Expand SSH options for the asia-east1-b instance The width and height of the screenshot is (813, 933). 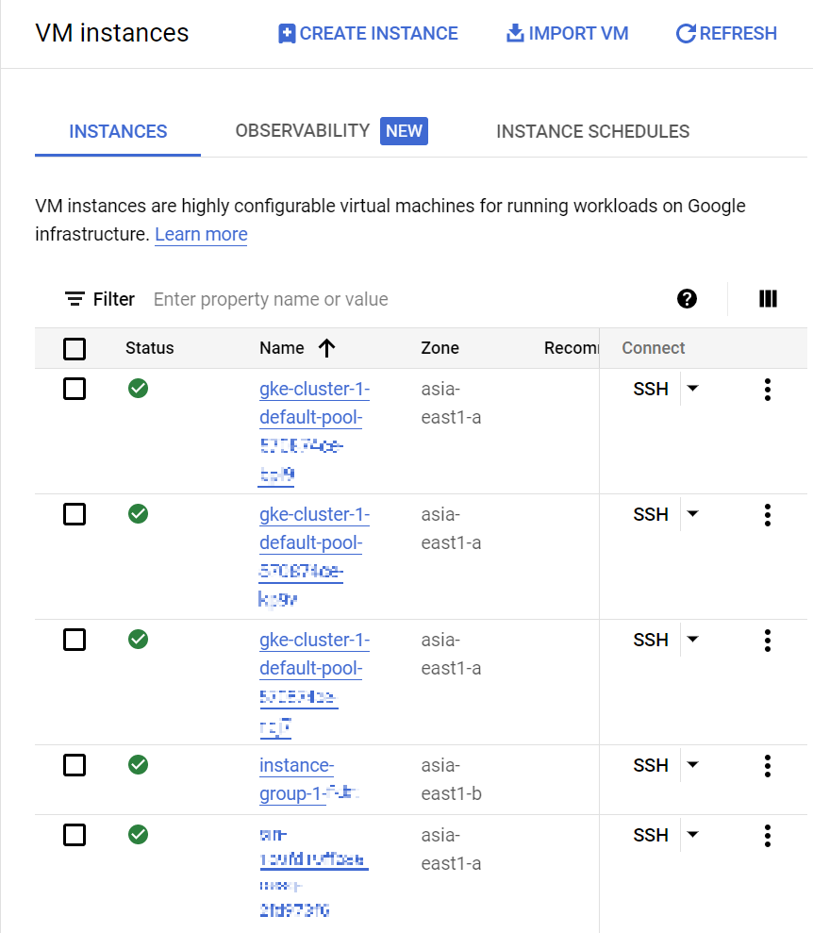(692, 765)
